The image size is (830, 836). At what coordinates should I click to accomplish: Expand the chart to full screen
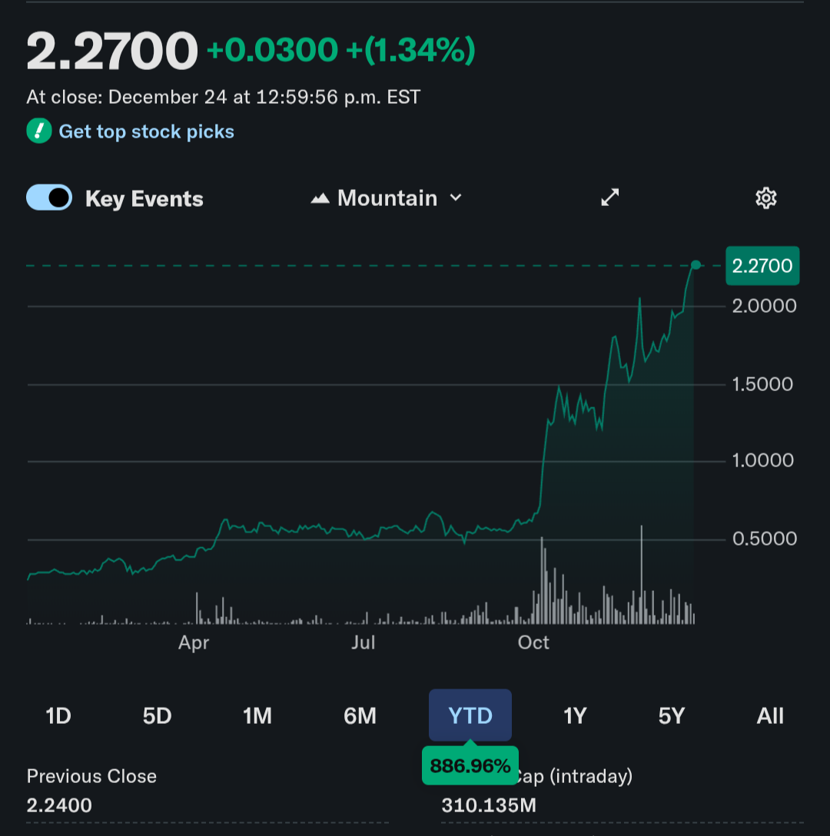click(x=609, y=197)
